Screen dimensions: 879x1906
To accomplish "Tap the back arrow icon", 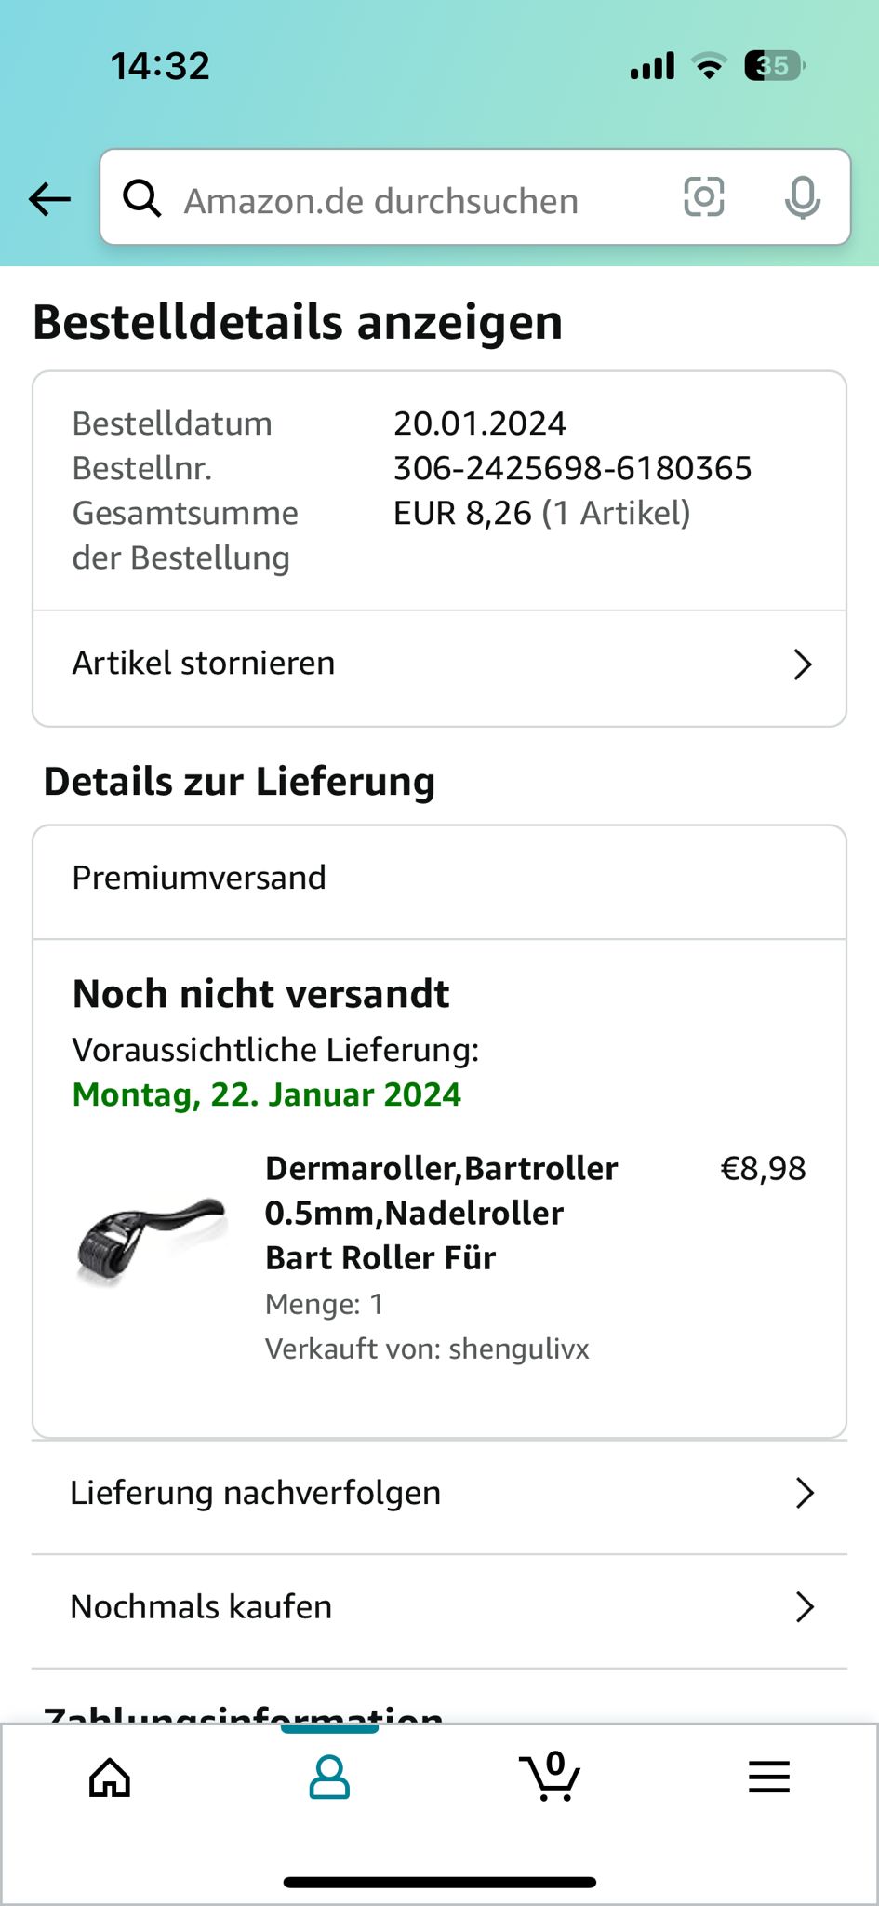I will 49,198.
